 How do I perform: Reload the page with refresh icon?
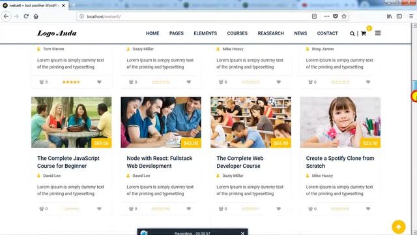coord(26,16)
